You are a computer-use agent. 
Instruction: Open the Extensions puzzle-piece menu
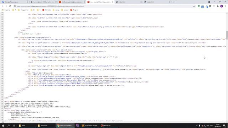pos(218,6)
